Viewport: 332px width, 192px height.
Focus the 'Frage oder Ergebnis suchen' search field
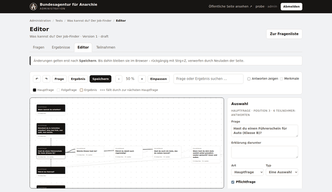coord(209,79)
